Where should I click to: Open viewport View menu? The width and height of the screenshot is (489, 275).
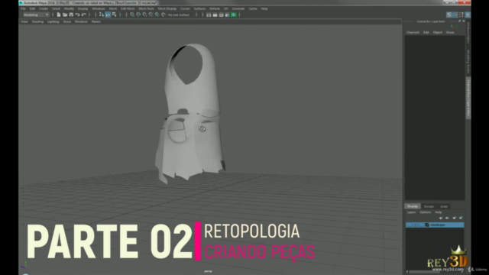pyautogui.click(x=24, y=22)
